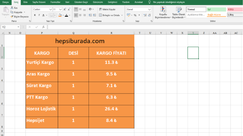Open the Dosya tab
This screenshot has height=136, width=243.
(x=6, y=2)
